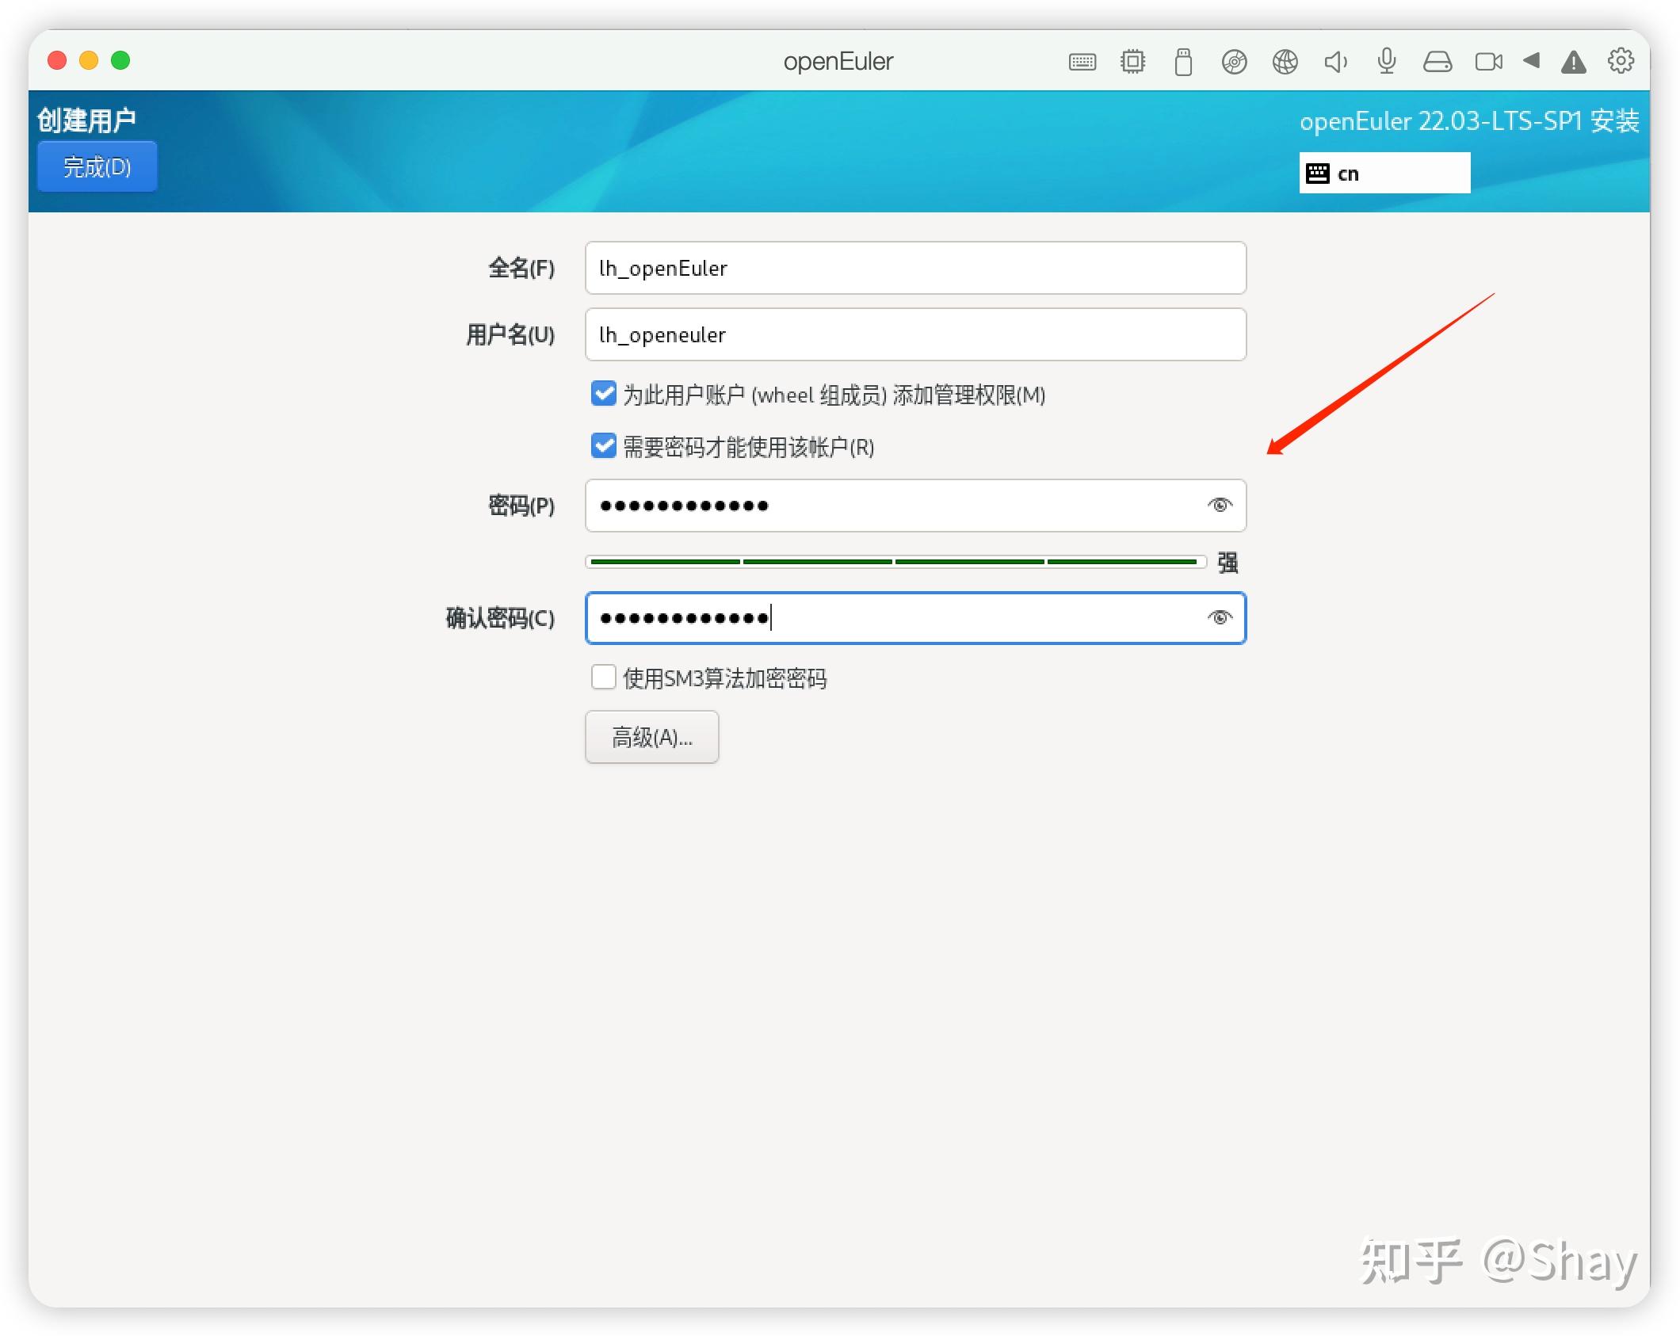
Task: Enable 使用SM3算法加密密码 checkbox
Action: 604,678
